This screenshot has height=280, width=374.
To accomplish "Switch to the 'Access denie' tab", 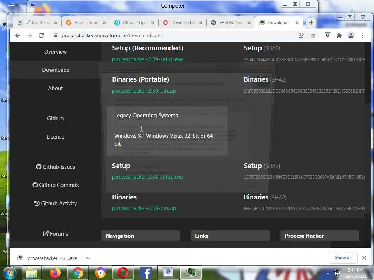I will coord(86,23).
